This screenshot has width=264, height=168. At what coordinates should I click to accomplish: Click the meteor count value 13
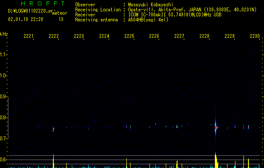61,19
